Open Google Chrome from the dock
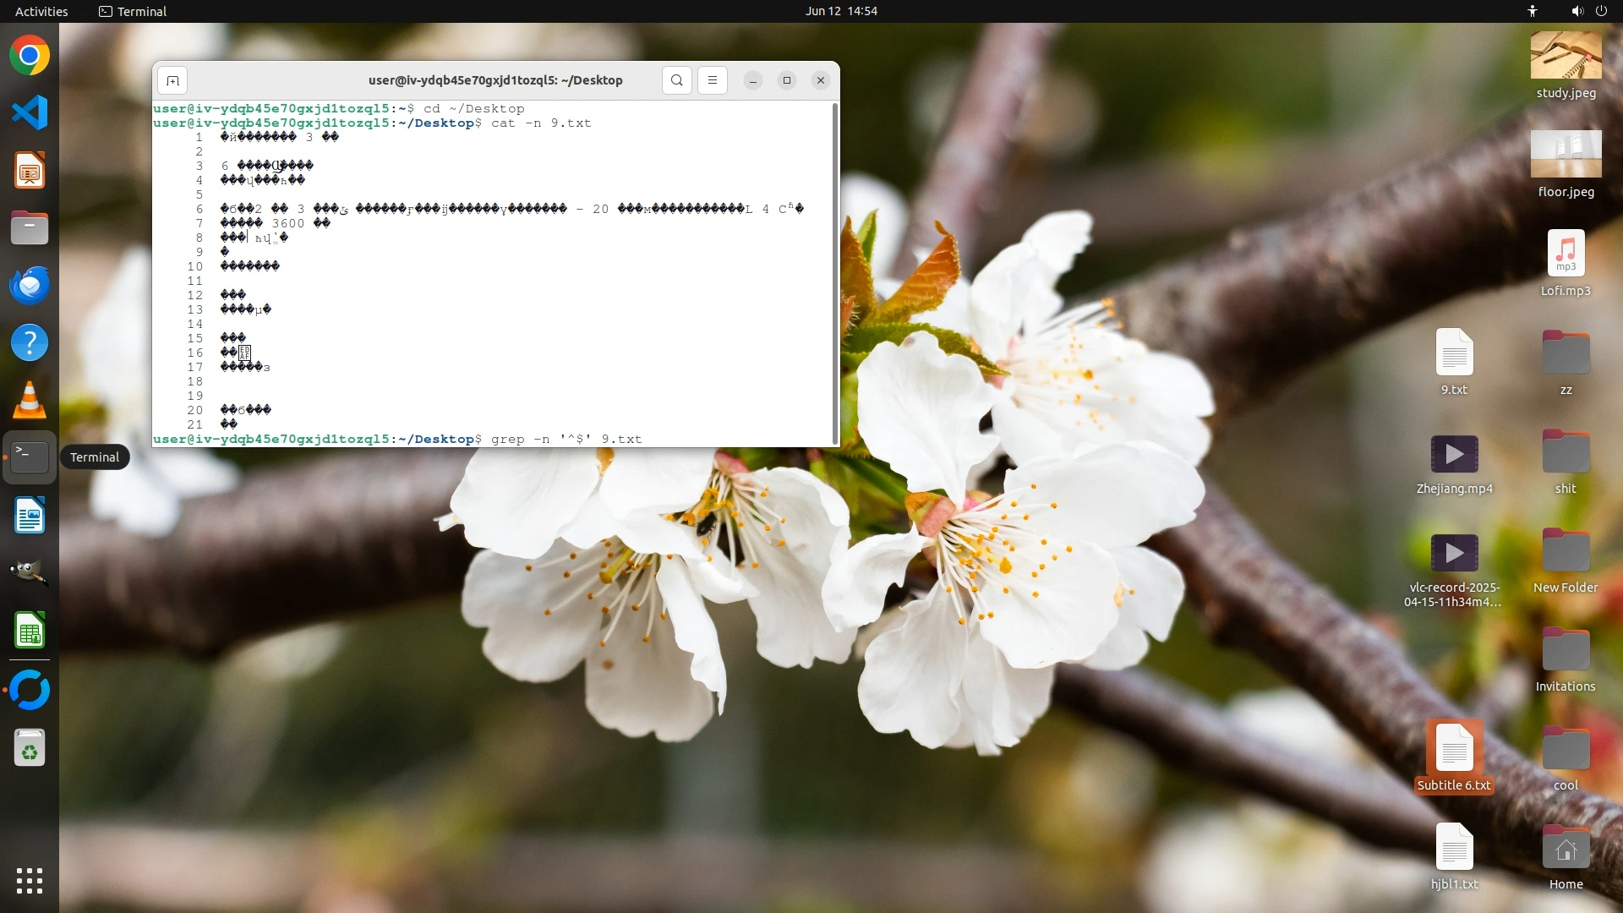 pyautogui.click(x=30, y=57)
